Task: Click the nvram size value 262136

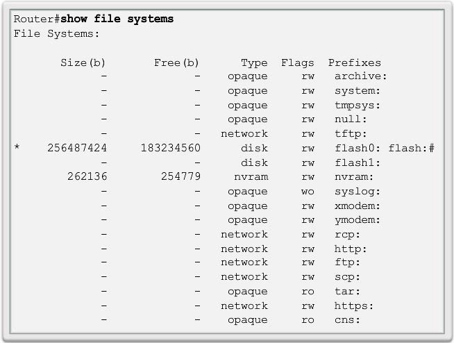Action: click(87, 177)
